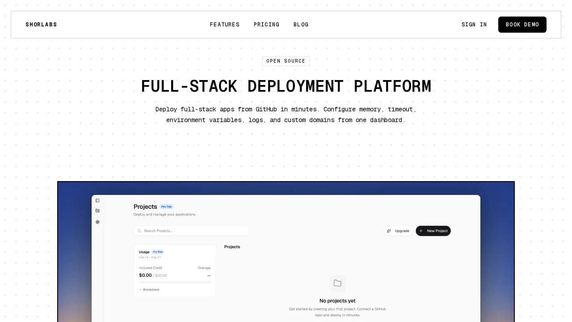Select the Projects folder icon in sidebar
This screenshot has height=322, width=572.
[x=97, y=211]
